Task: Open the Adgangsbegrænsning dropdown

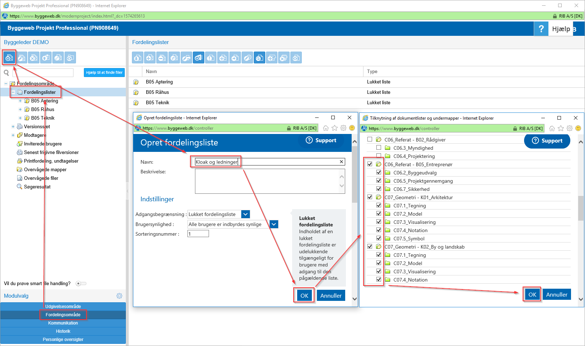Action: coord(246,214)
